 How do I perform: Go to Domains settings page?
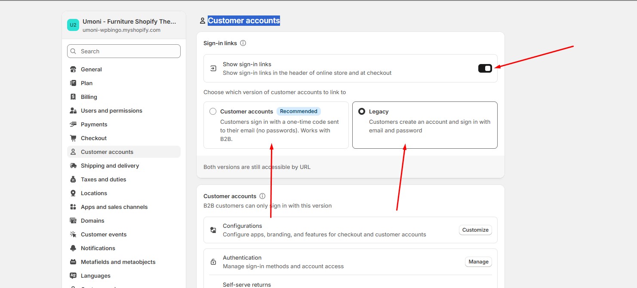(x=92, y=221)
